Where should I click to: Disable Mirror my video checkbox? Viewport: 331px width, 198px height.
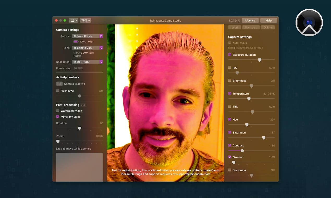tap(58, 117)
